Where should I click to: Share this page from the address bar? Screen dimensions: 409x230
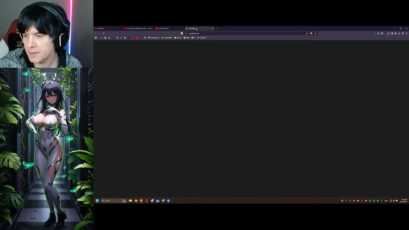pos(307,33)
